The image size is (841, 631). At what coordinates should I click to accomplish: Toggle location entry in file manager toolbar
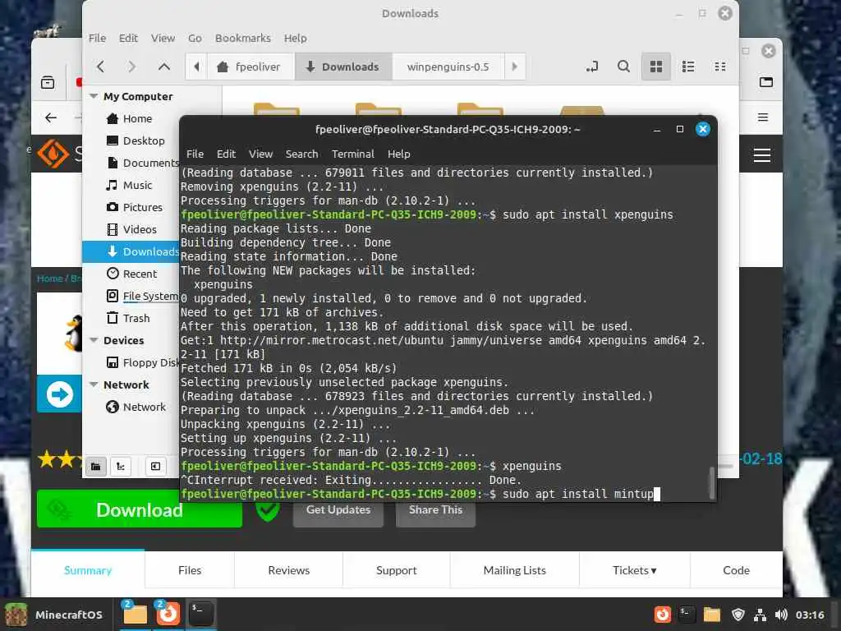click(591, 67)
